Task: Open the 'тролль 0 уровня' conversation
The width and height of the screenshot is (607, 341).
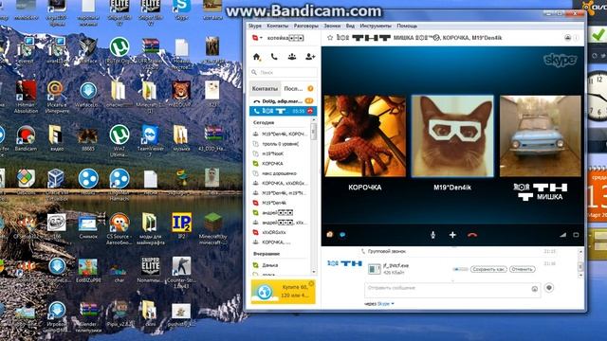Action: tap(281, 144)
